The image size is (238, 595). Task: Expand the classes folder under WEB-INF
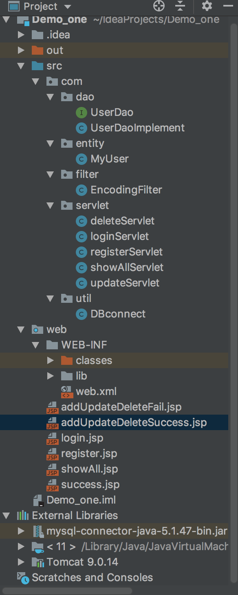coord(51,360)
